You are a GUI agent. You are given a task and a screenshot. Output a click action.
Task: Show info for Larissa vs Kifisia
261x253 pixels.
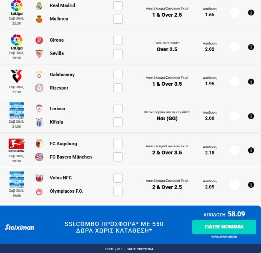[251, 116]
